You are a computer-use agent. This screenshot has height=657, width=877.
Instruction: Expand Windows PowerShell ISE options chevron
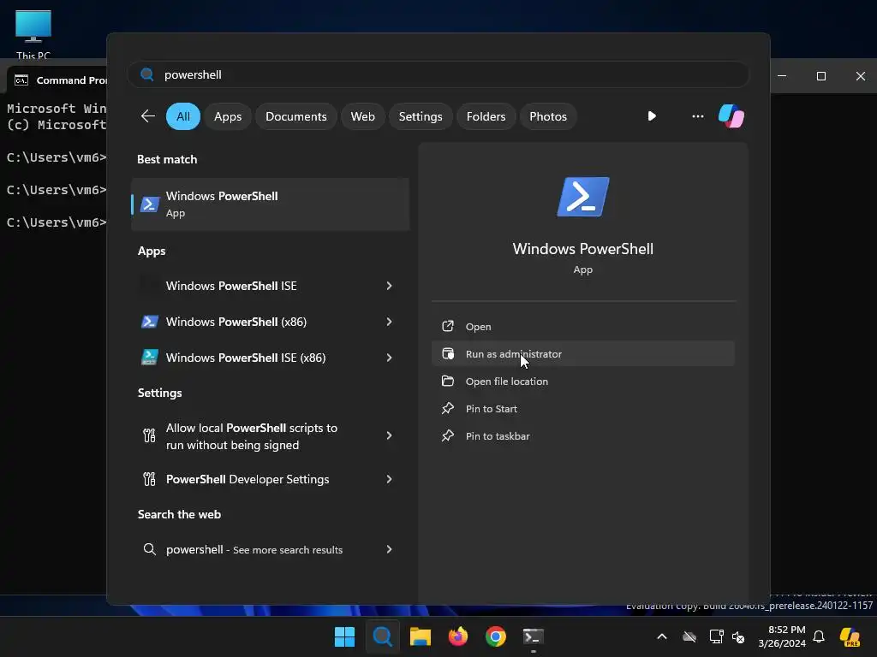pyautogui.click(x=390, y=286)
